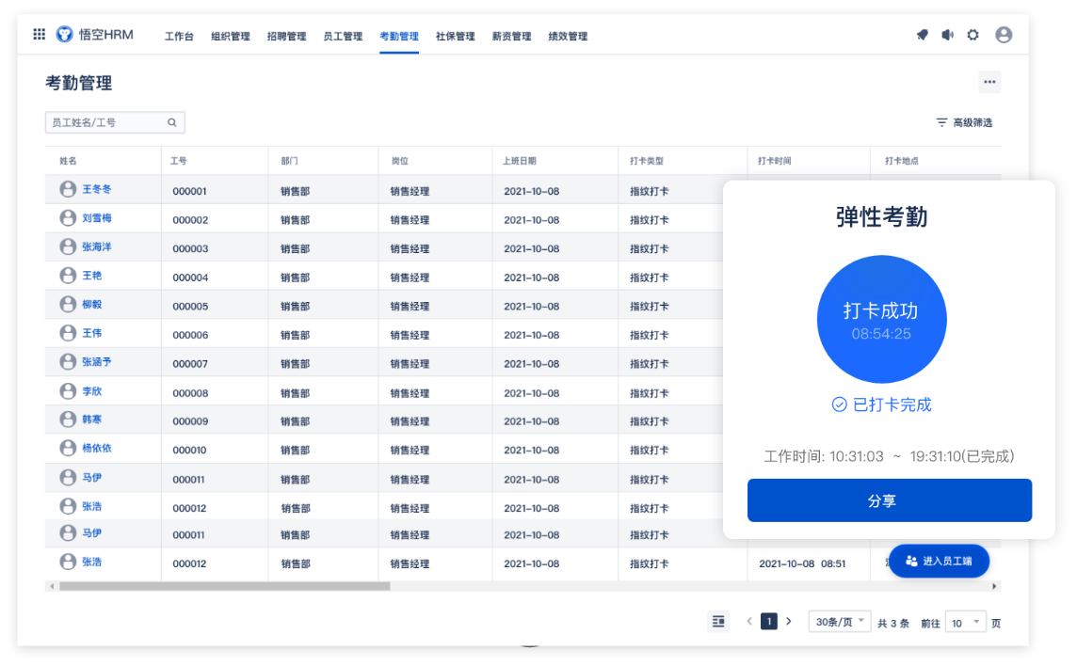Click the 进入员工端 button
The width and height of the screenshot is (1077, 666).
coord(939,561)
